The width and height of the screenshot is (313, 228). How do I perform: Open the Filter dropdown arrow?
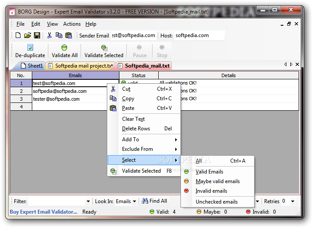point(88,201)
